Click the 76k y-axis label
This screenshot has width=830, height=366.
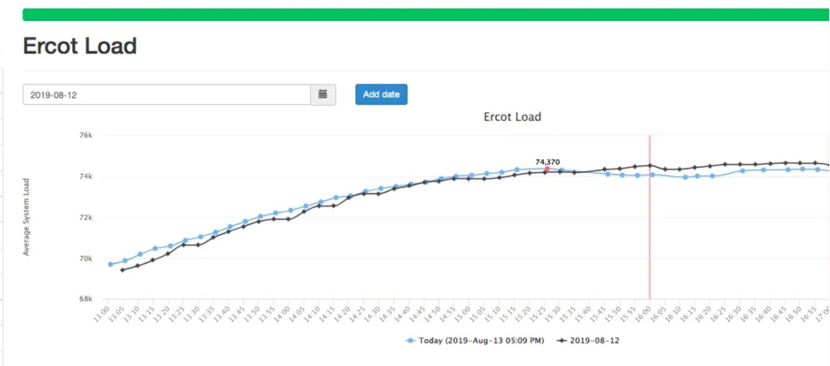point(86,135)
